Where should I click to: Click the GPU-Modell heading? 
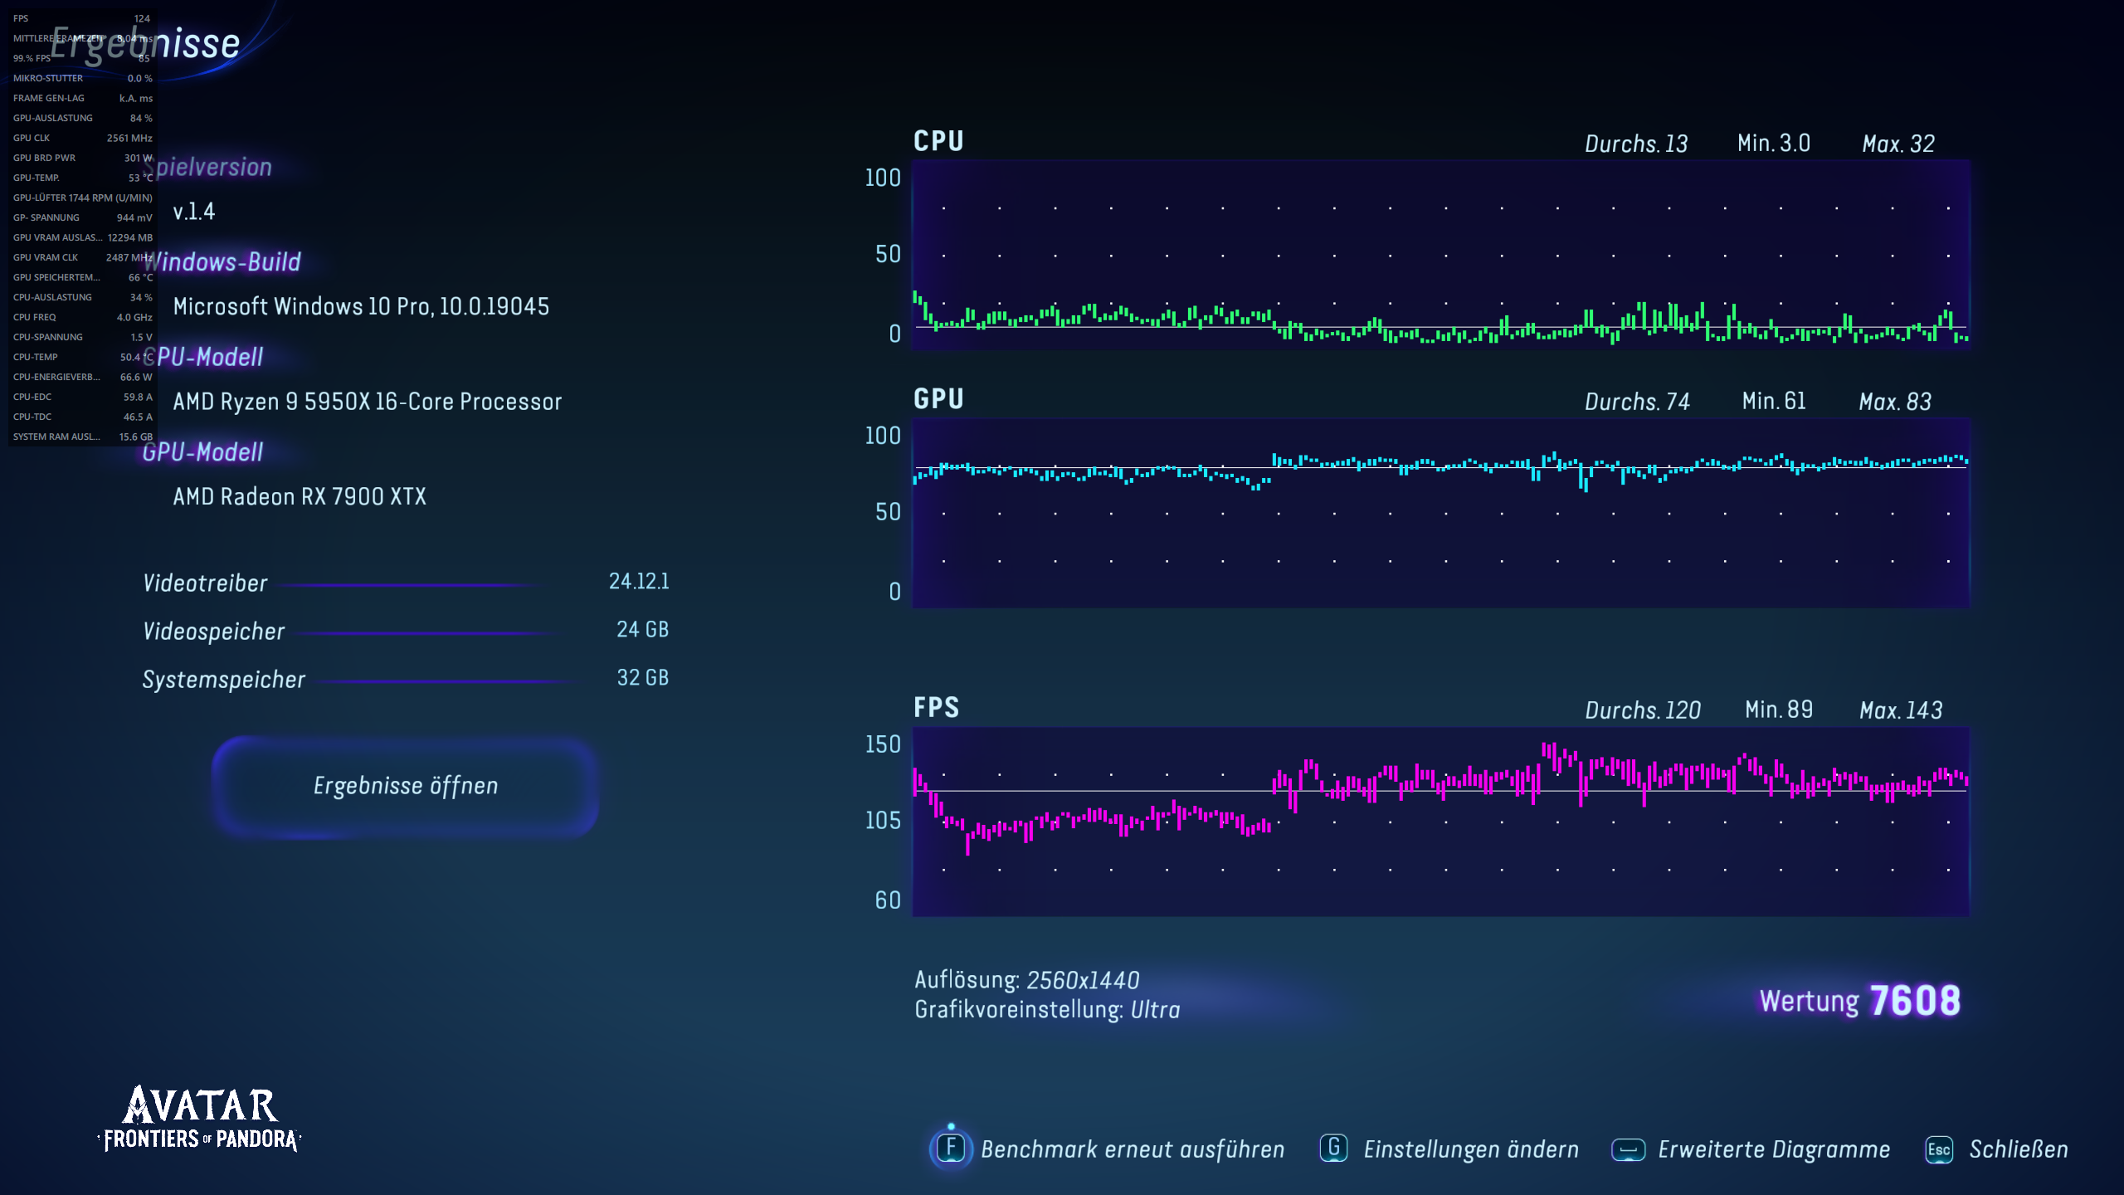pos(203,452)
